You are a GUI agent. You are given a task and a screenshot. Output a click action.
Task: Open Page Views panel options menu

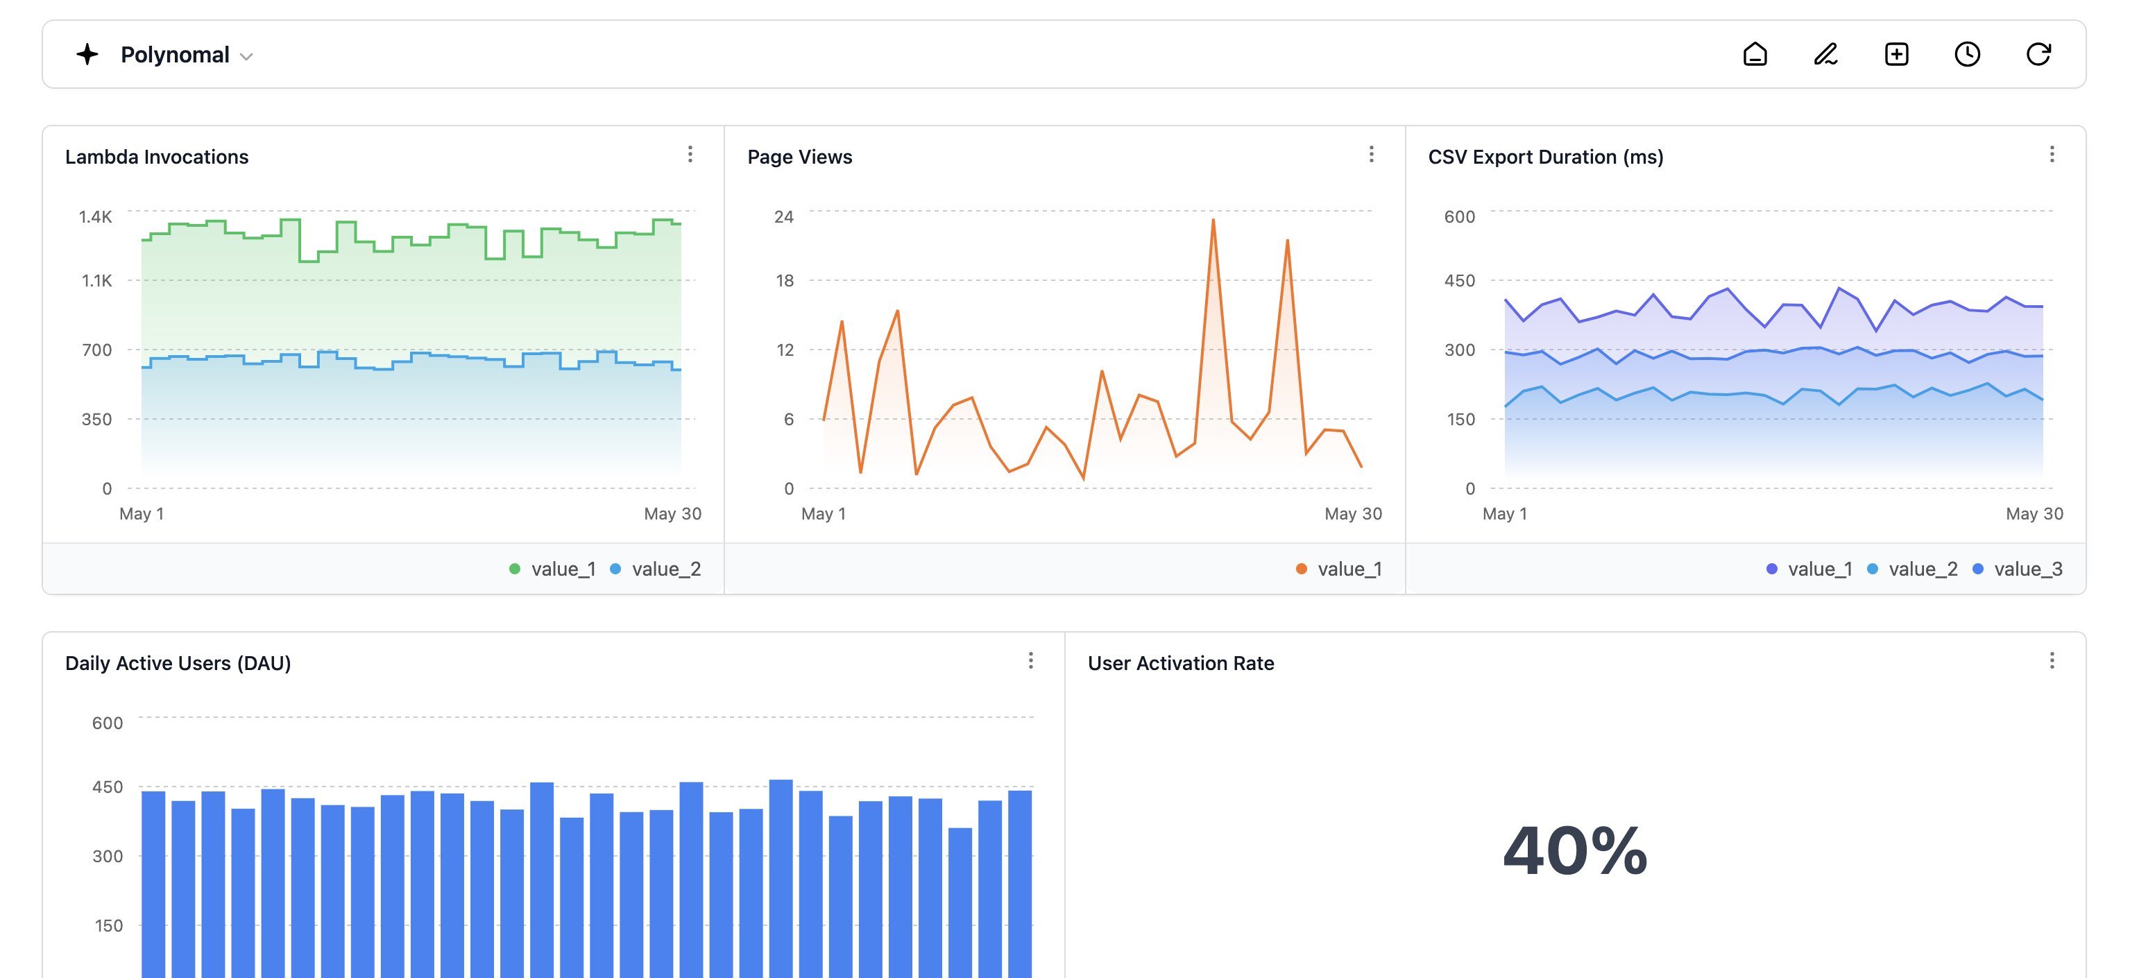point(1371,155)
